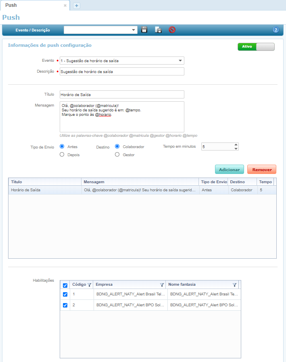Click the Empresa column filter icon
286x362 pixels.
point(162,285)
